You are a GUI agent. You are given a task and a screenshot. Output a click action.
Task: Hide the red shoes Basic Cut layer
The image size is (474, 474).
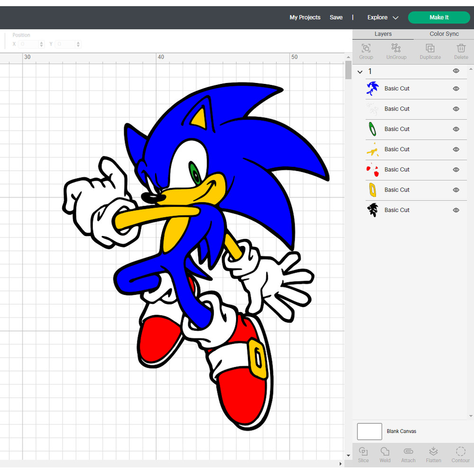(456, 169)
